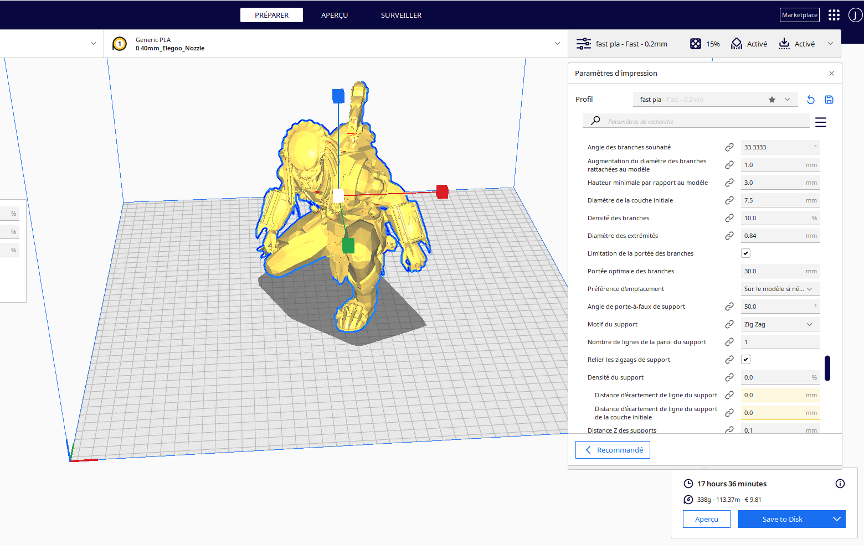Click link icon for Relier les zigzags
Viewport: 864px width, 545px height.
[729, 360]
